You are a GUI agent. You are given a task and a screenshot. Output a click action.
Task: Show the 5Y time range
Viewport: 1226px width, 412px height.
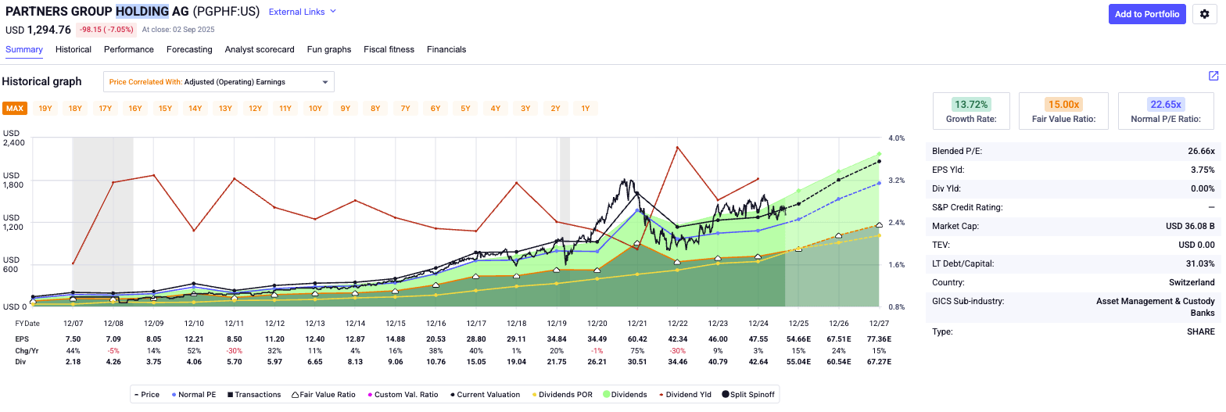point(465,109)
